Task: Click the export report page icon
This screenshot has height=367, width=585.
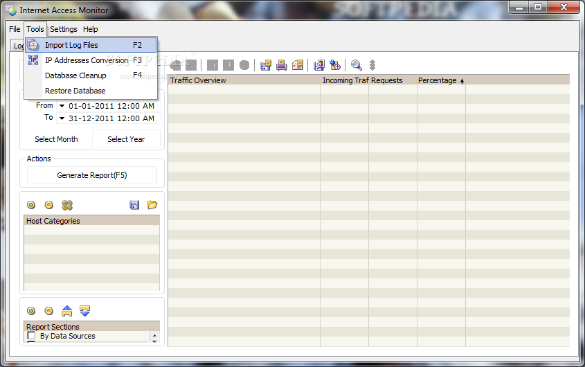Action: tap(298, 65)
